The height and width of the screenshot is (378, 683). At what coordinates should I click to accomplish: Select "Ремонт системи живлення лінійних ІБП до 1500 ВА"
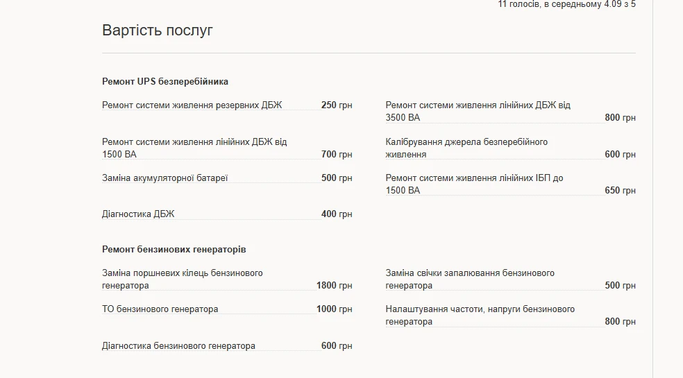(x=474, y=184)
